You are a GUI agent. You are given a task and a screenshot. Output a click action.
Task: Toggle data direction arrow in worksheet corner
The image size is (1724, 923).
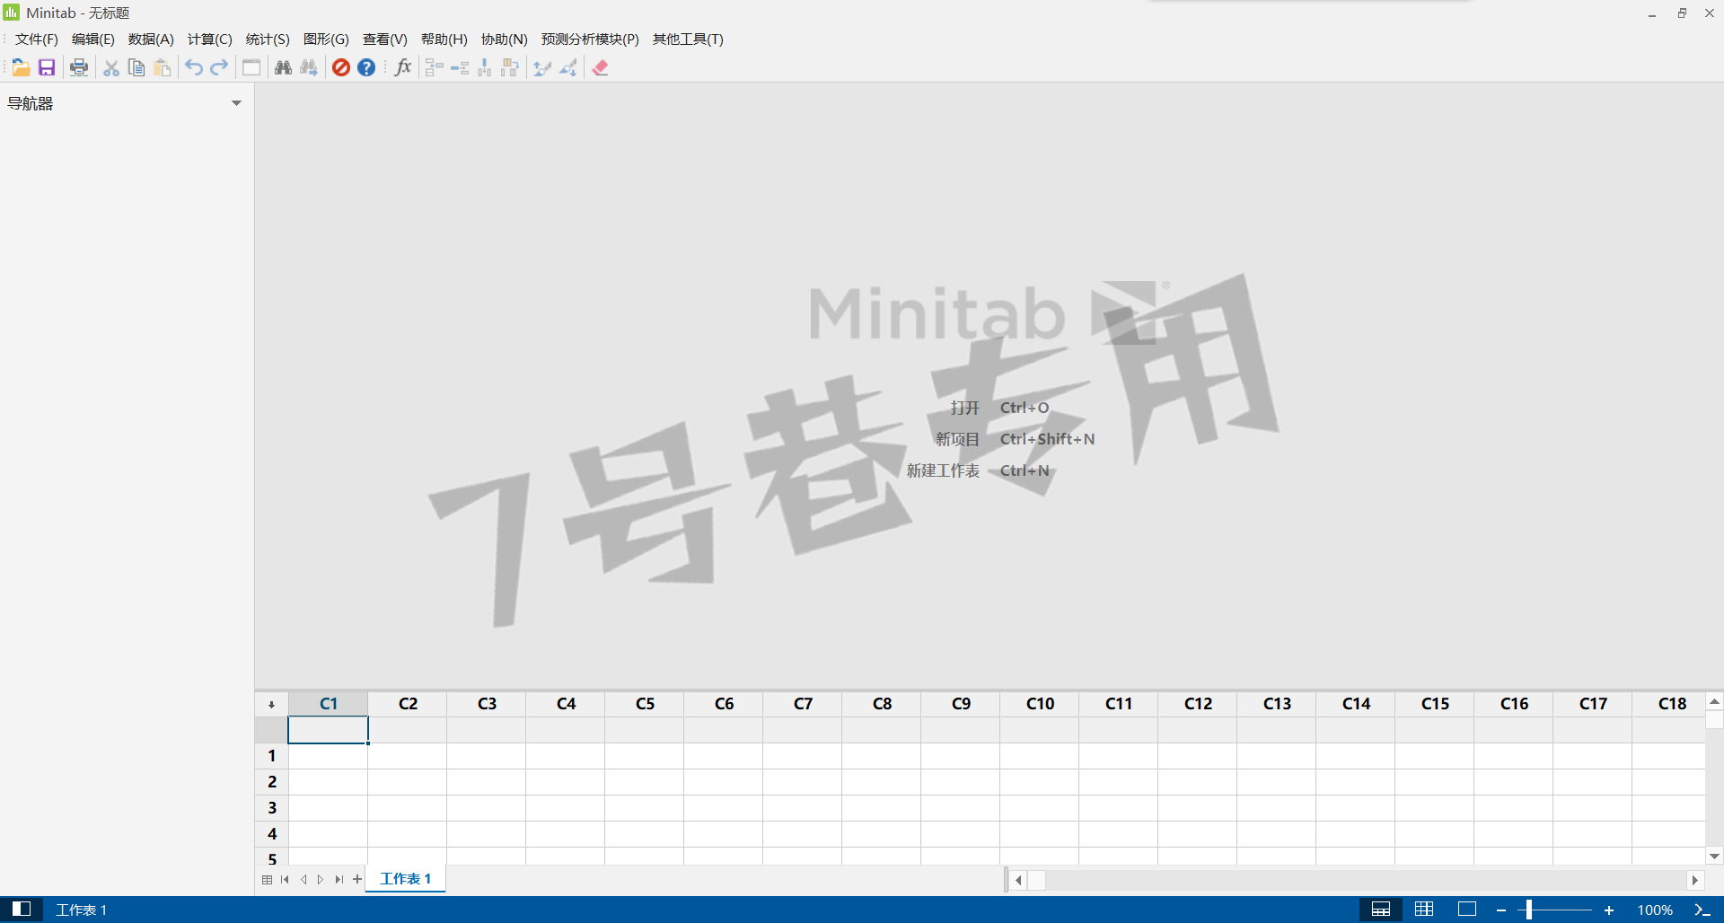(x=271, y=704)
